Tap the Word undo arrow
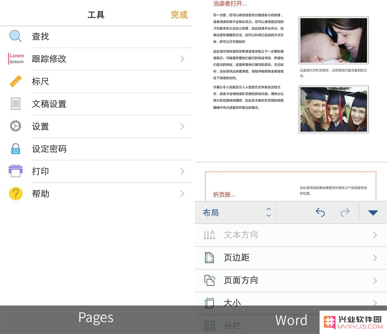The width and height of the screenshot is (387, 334). [x=320, y=212]
